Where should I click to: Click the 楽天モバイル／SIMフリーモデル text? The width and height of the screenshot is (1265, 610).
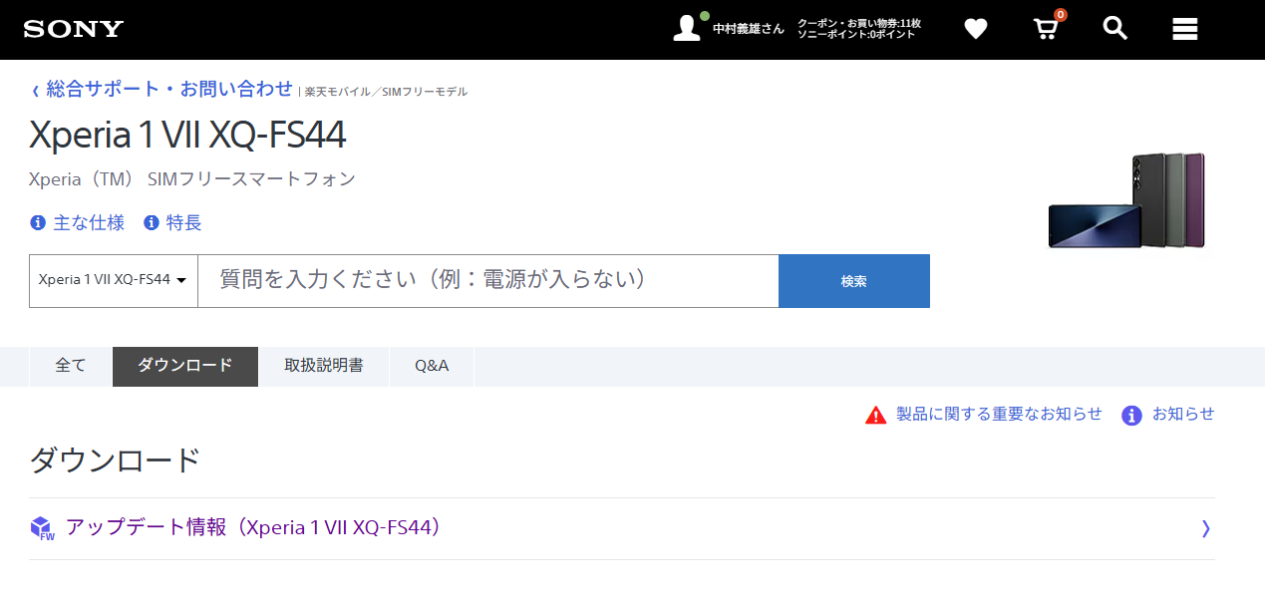386,92
